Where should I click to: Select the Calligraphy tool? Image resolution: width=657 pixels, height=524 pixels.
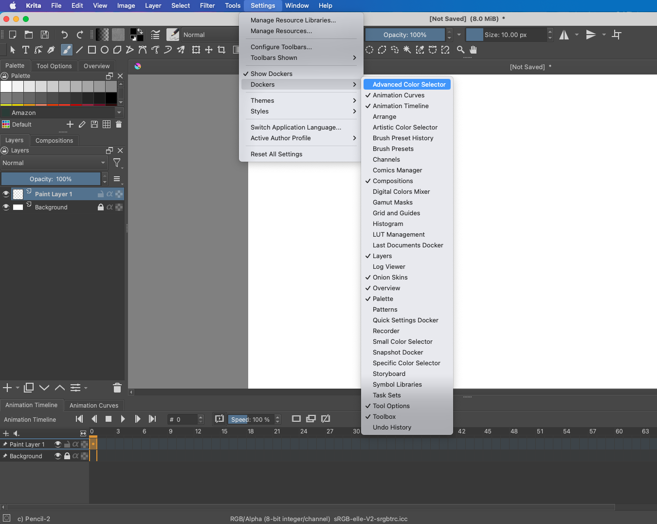pyautogui.click(x=51, y=50)
